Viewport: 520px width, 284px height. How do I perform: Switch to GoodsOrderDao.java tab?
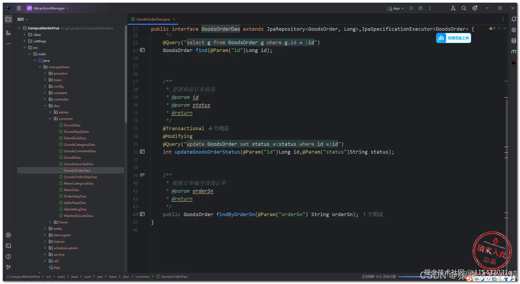[153, 19]
